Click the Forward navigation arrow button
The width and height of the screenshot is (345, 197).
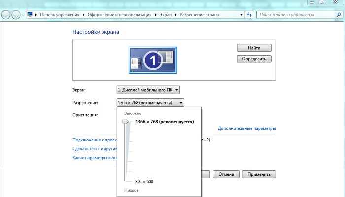pos(16,15)
